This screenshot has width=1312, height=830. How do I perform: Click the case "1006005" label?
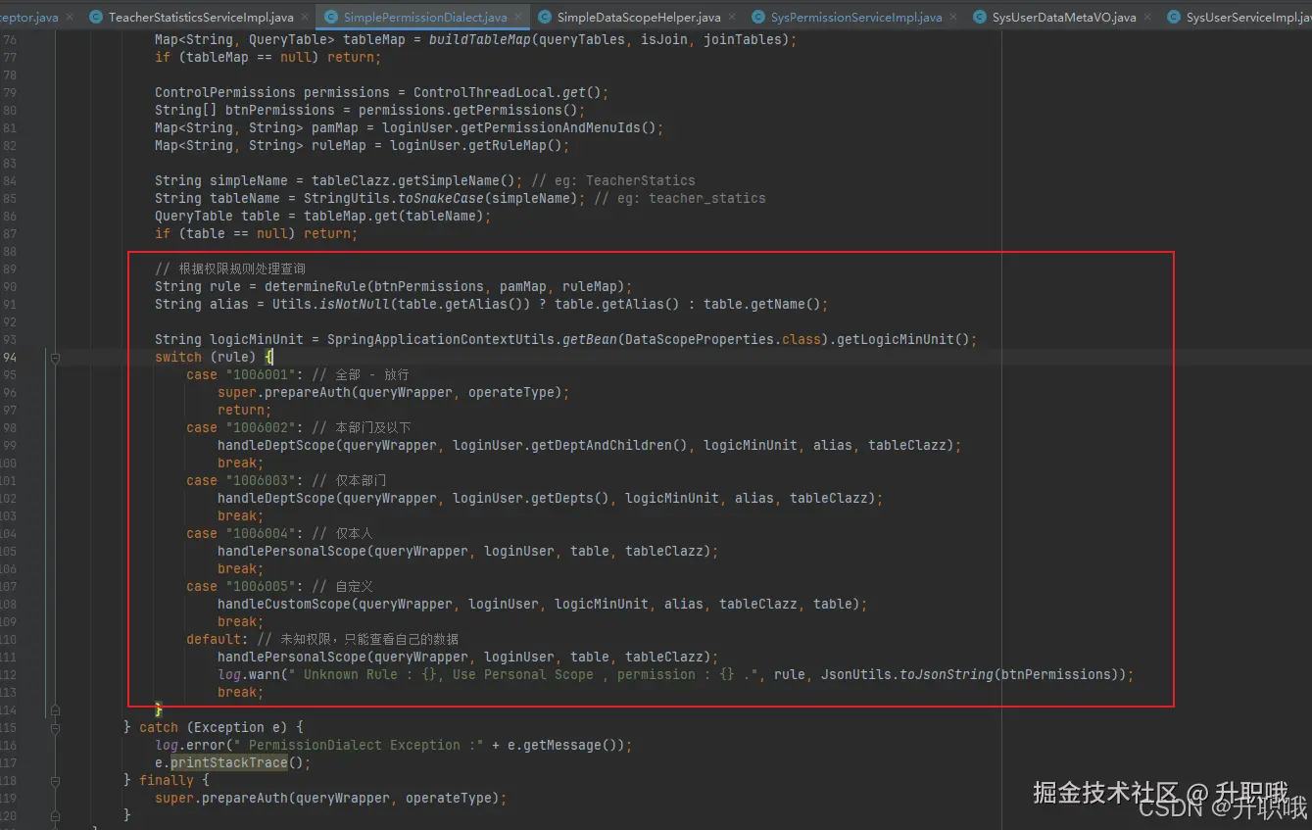point(241,587)
